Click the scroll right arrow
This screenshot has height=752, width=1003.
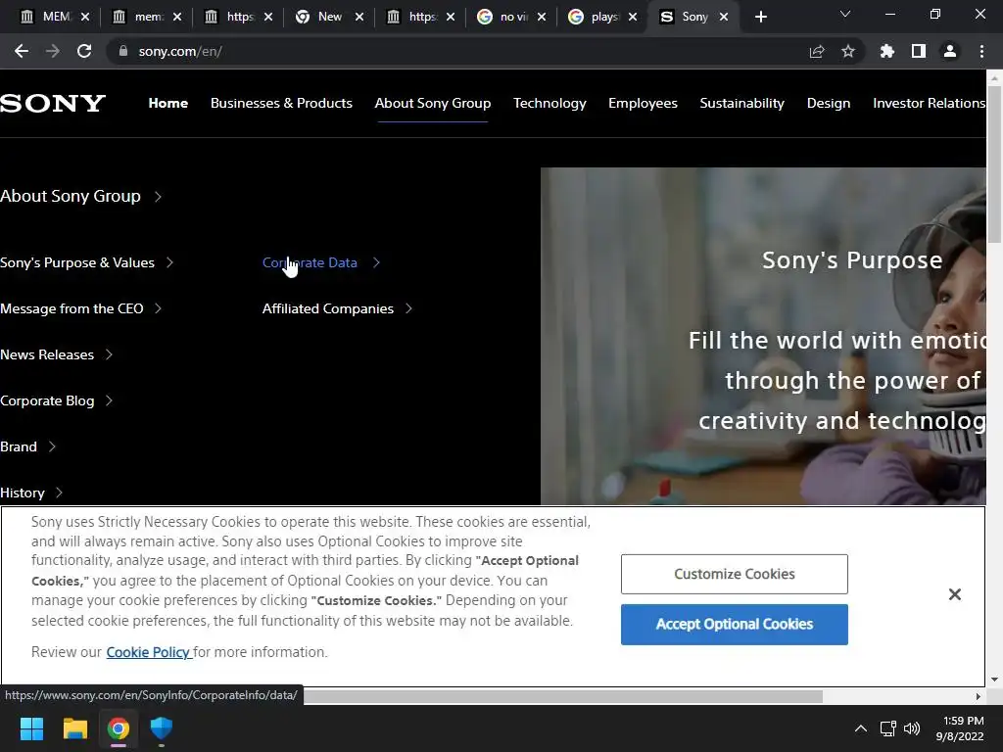[979, 696]
